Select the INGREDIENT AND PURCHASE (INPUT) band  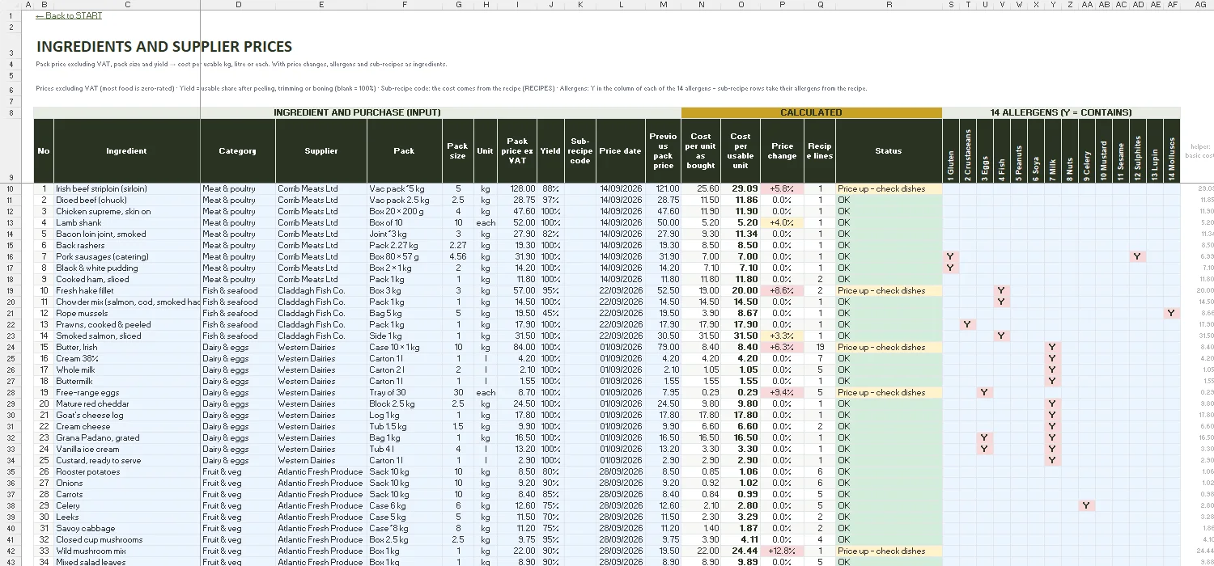click(357, 112)
